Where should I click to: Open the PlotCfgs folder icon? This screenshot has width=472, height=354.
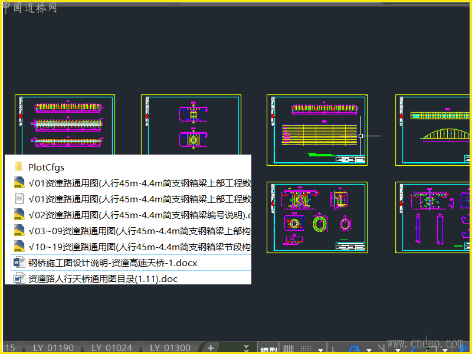coord(19,167)
